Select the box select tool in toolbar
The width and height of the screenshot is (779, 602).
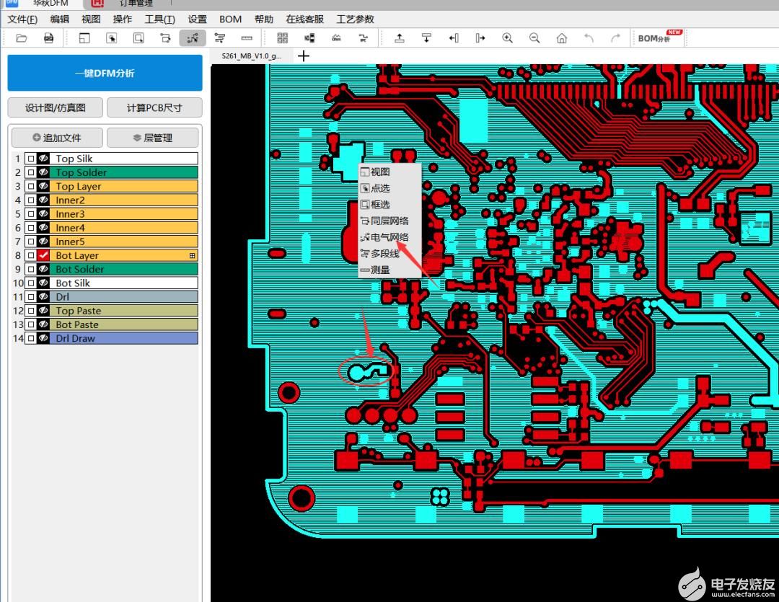point(138,38)
